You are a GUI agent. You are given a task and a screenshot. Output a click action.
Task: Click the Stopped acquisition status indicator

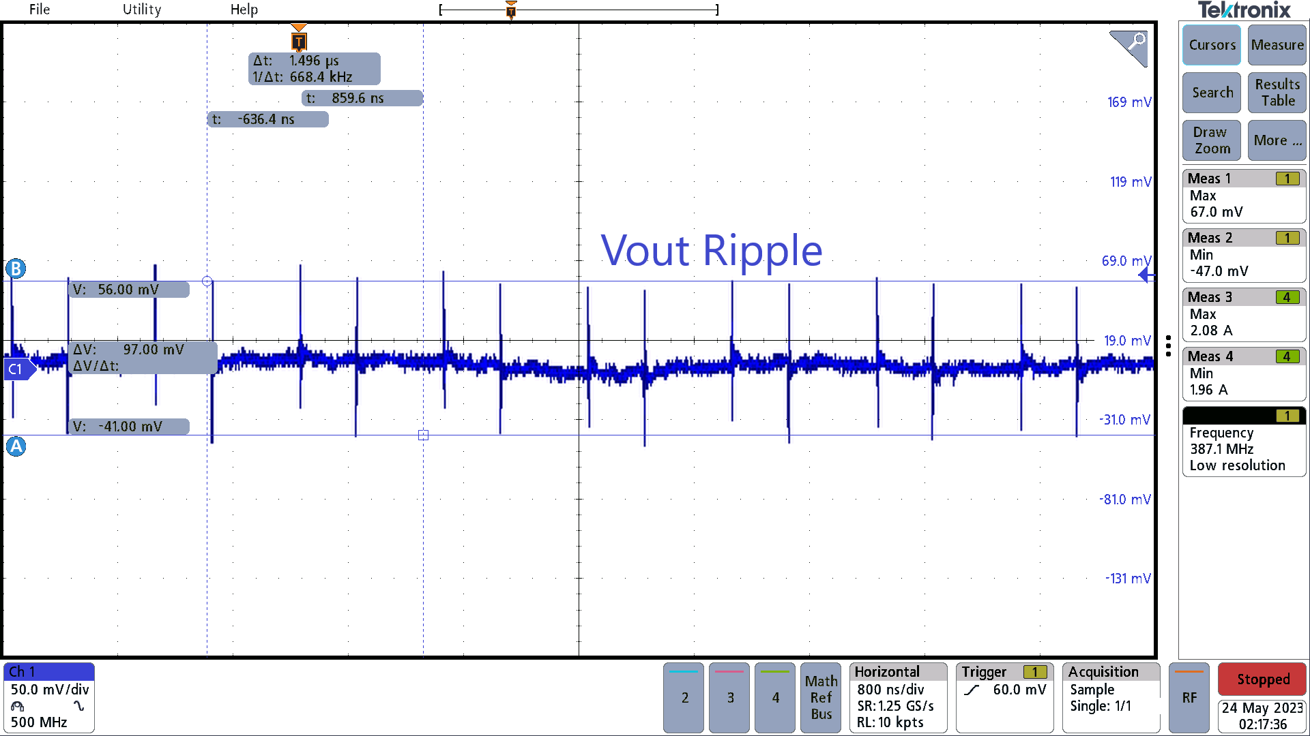1262,679
